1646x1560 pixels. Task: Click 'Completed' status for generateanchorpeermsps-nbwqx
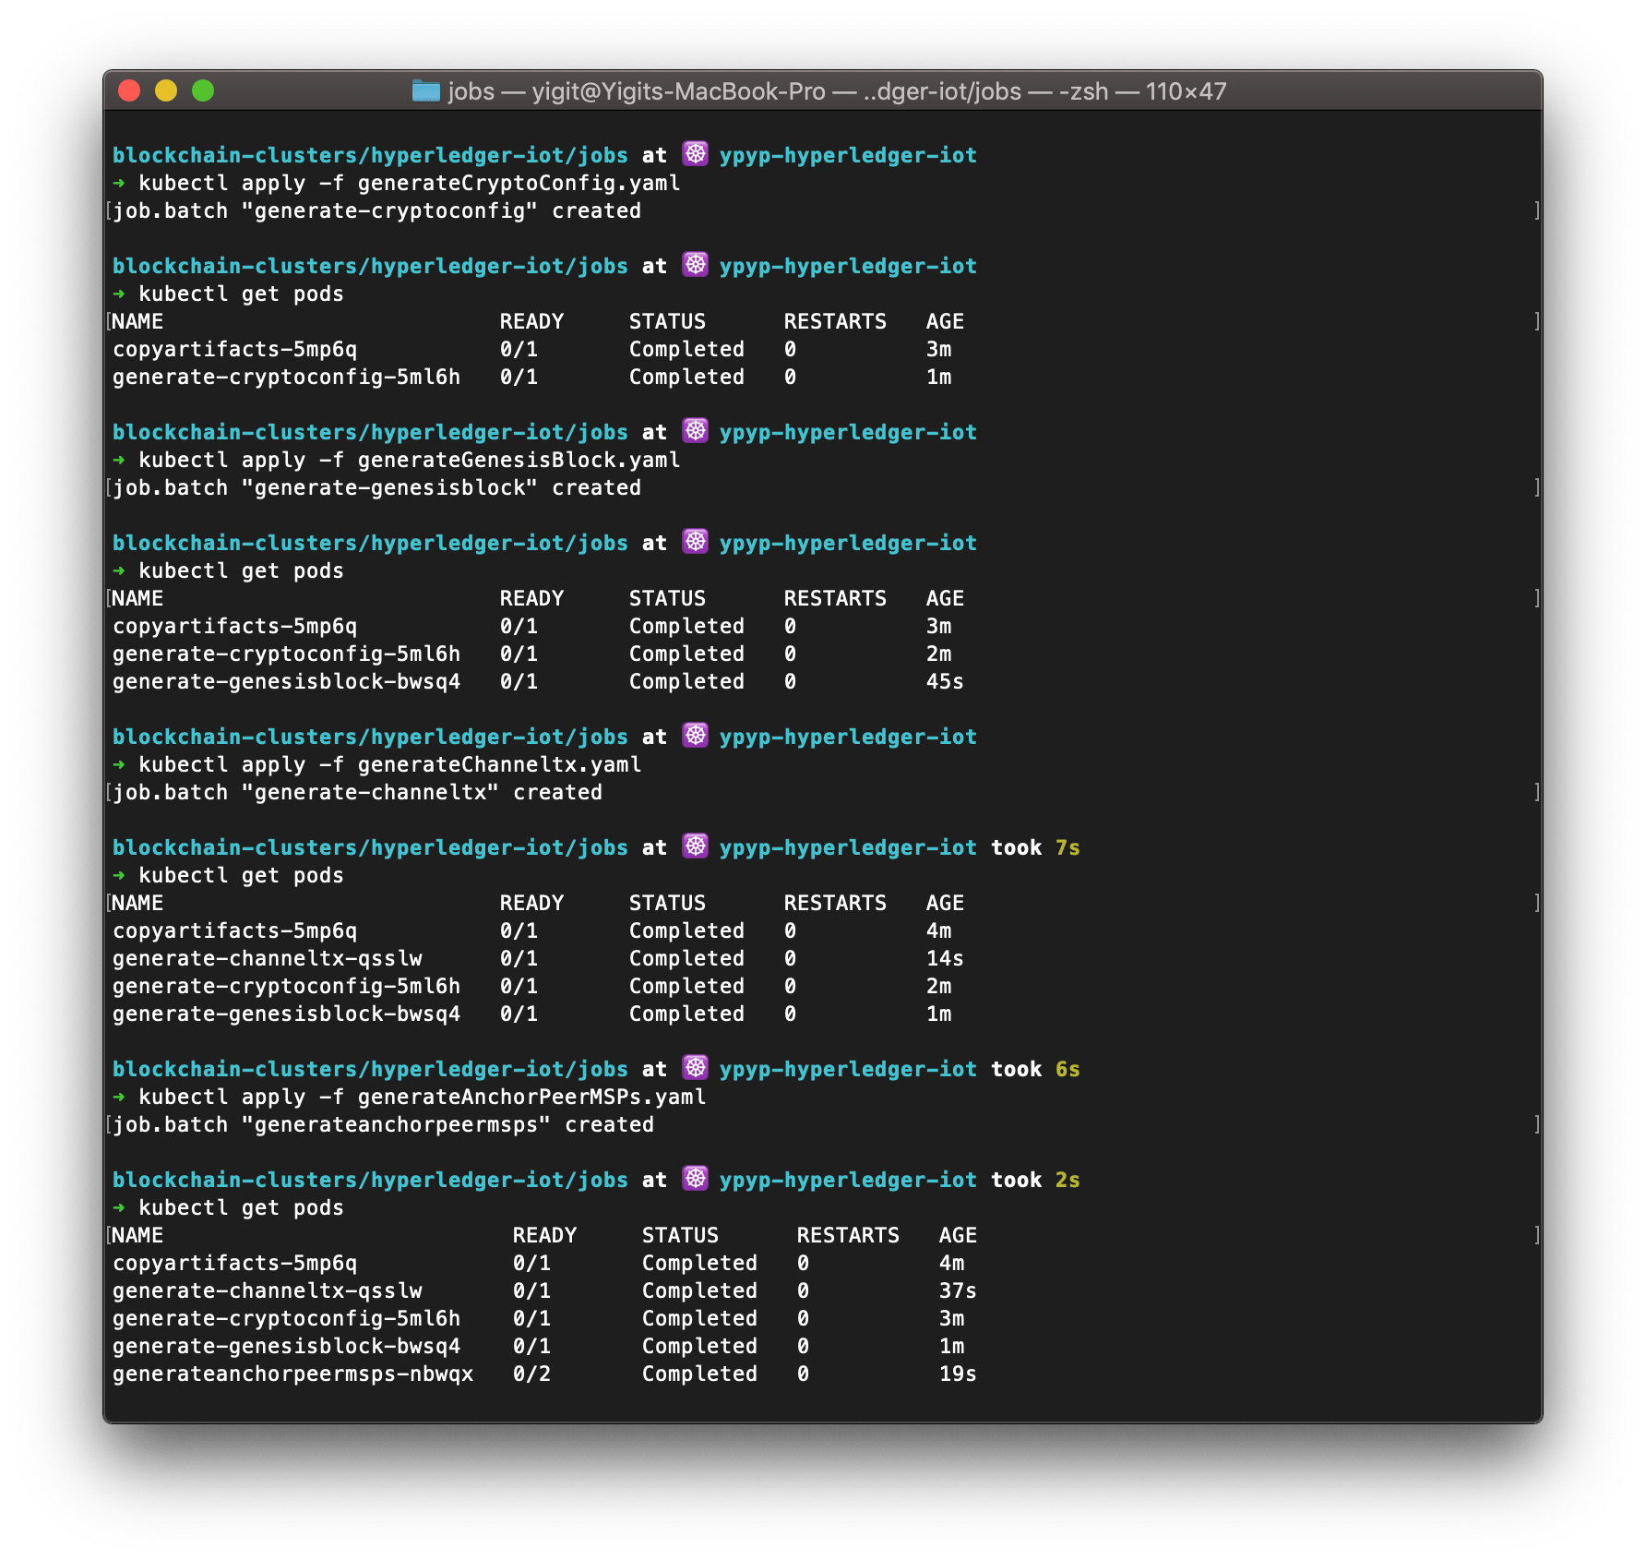(x=699, y=1374)
